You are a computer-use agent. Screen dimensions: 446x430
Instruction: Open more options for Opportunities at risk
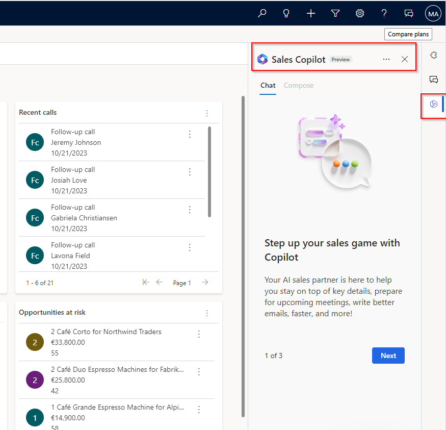207,313
